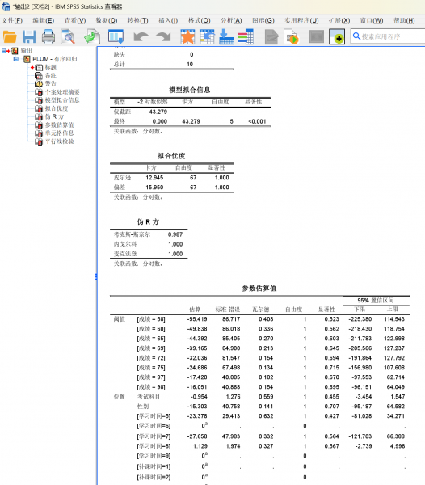Screen dimensions: 425x485
Task: Open the 插入(I) menu
Action: pos(168,21)
